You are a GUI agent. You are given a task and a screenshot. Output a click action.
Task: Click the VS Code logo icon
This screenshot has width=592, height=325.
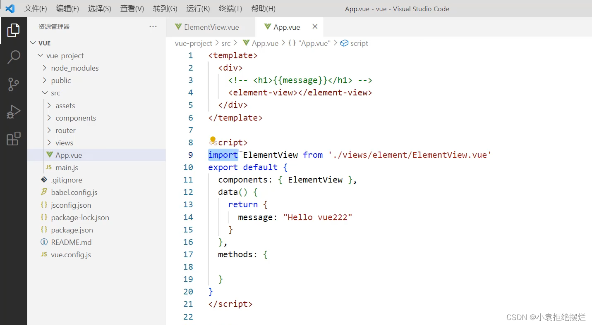[x=10, y=8]
